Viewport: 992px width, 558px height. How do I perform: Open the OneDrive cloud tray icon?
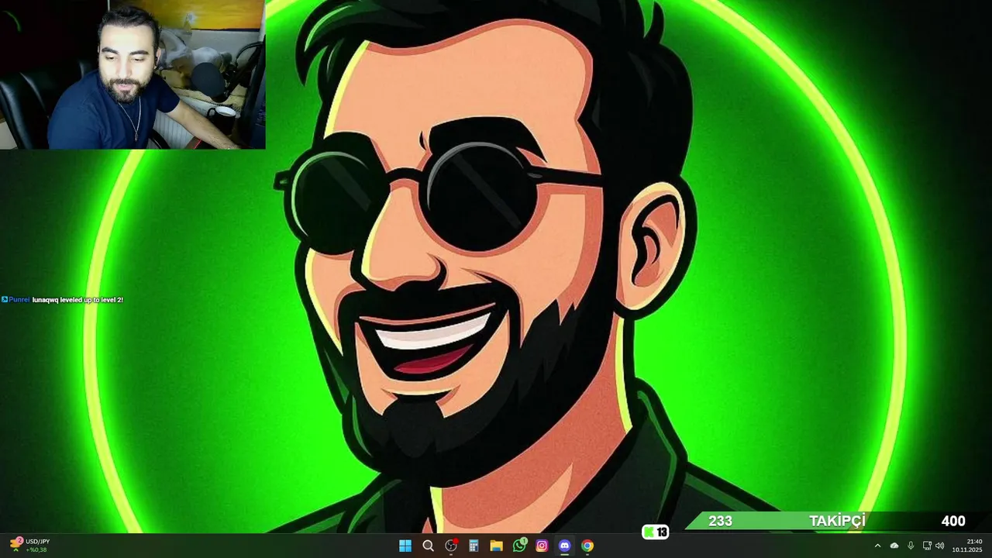click(894, 546)
